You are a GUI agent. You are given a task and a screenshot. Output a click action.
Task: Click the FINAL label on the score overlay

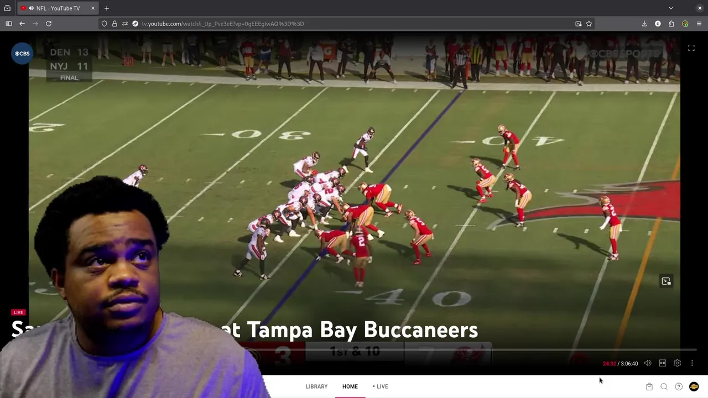[69, 78]
